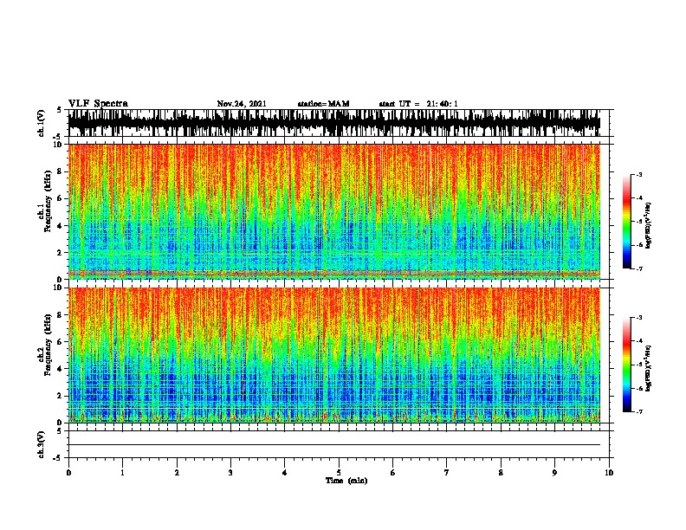Click the "1" tick on the Time axis

click(122, 473)
